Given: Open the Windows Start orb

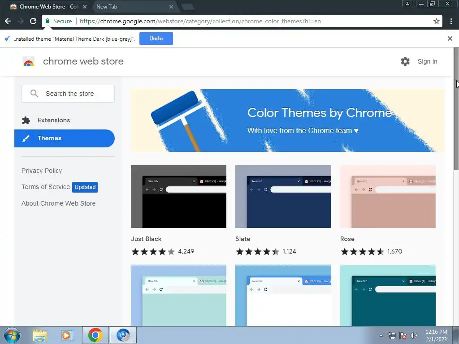Looking at the screenshot, I should (x=12, y=335).
